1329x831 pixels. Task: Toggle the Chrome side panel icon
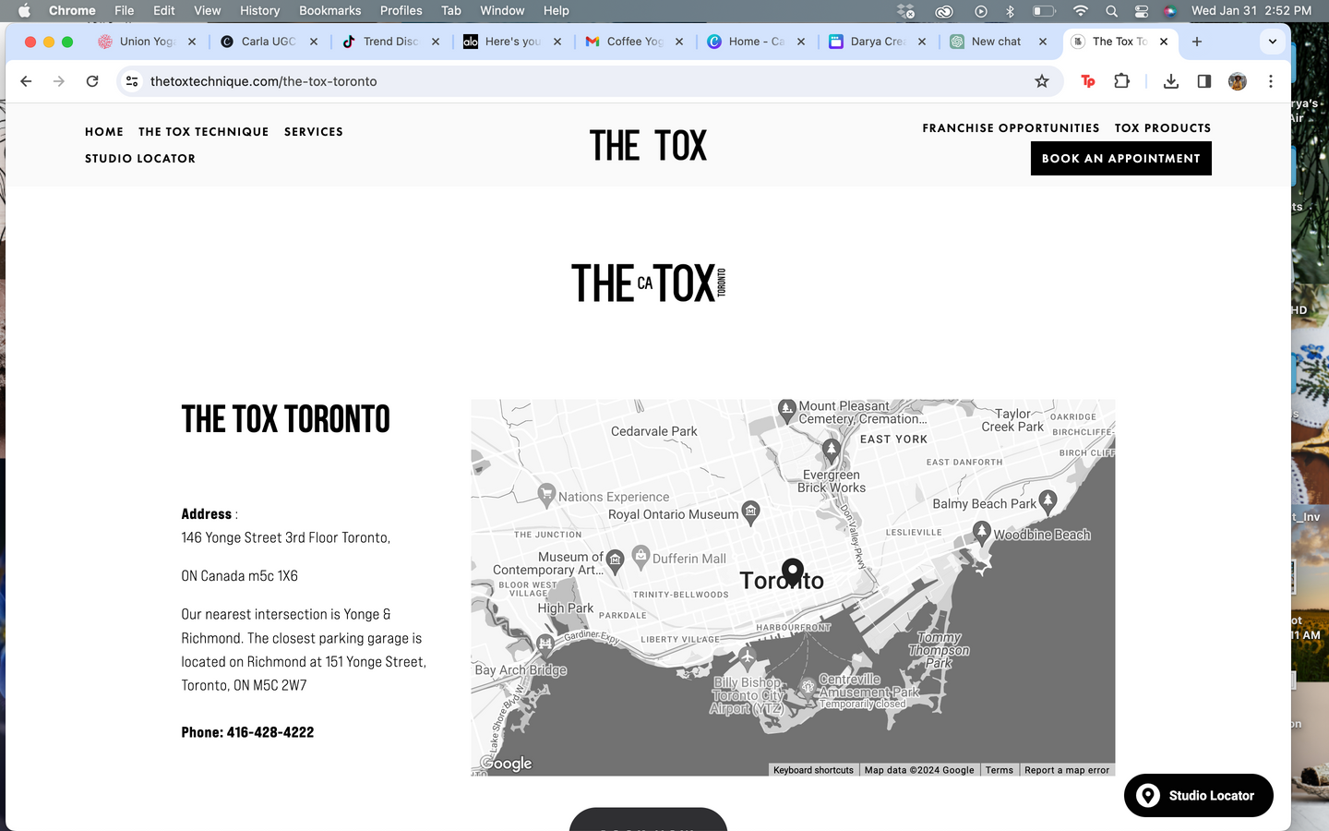pyautogui.click(x=1203, y=81)
